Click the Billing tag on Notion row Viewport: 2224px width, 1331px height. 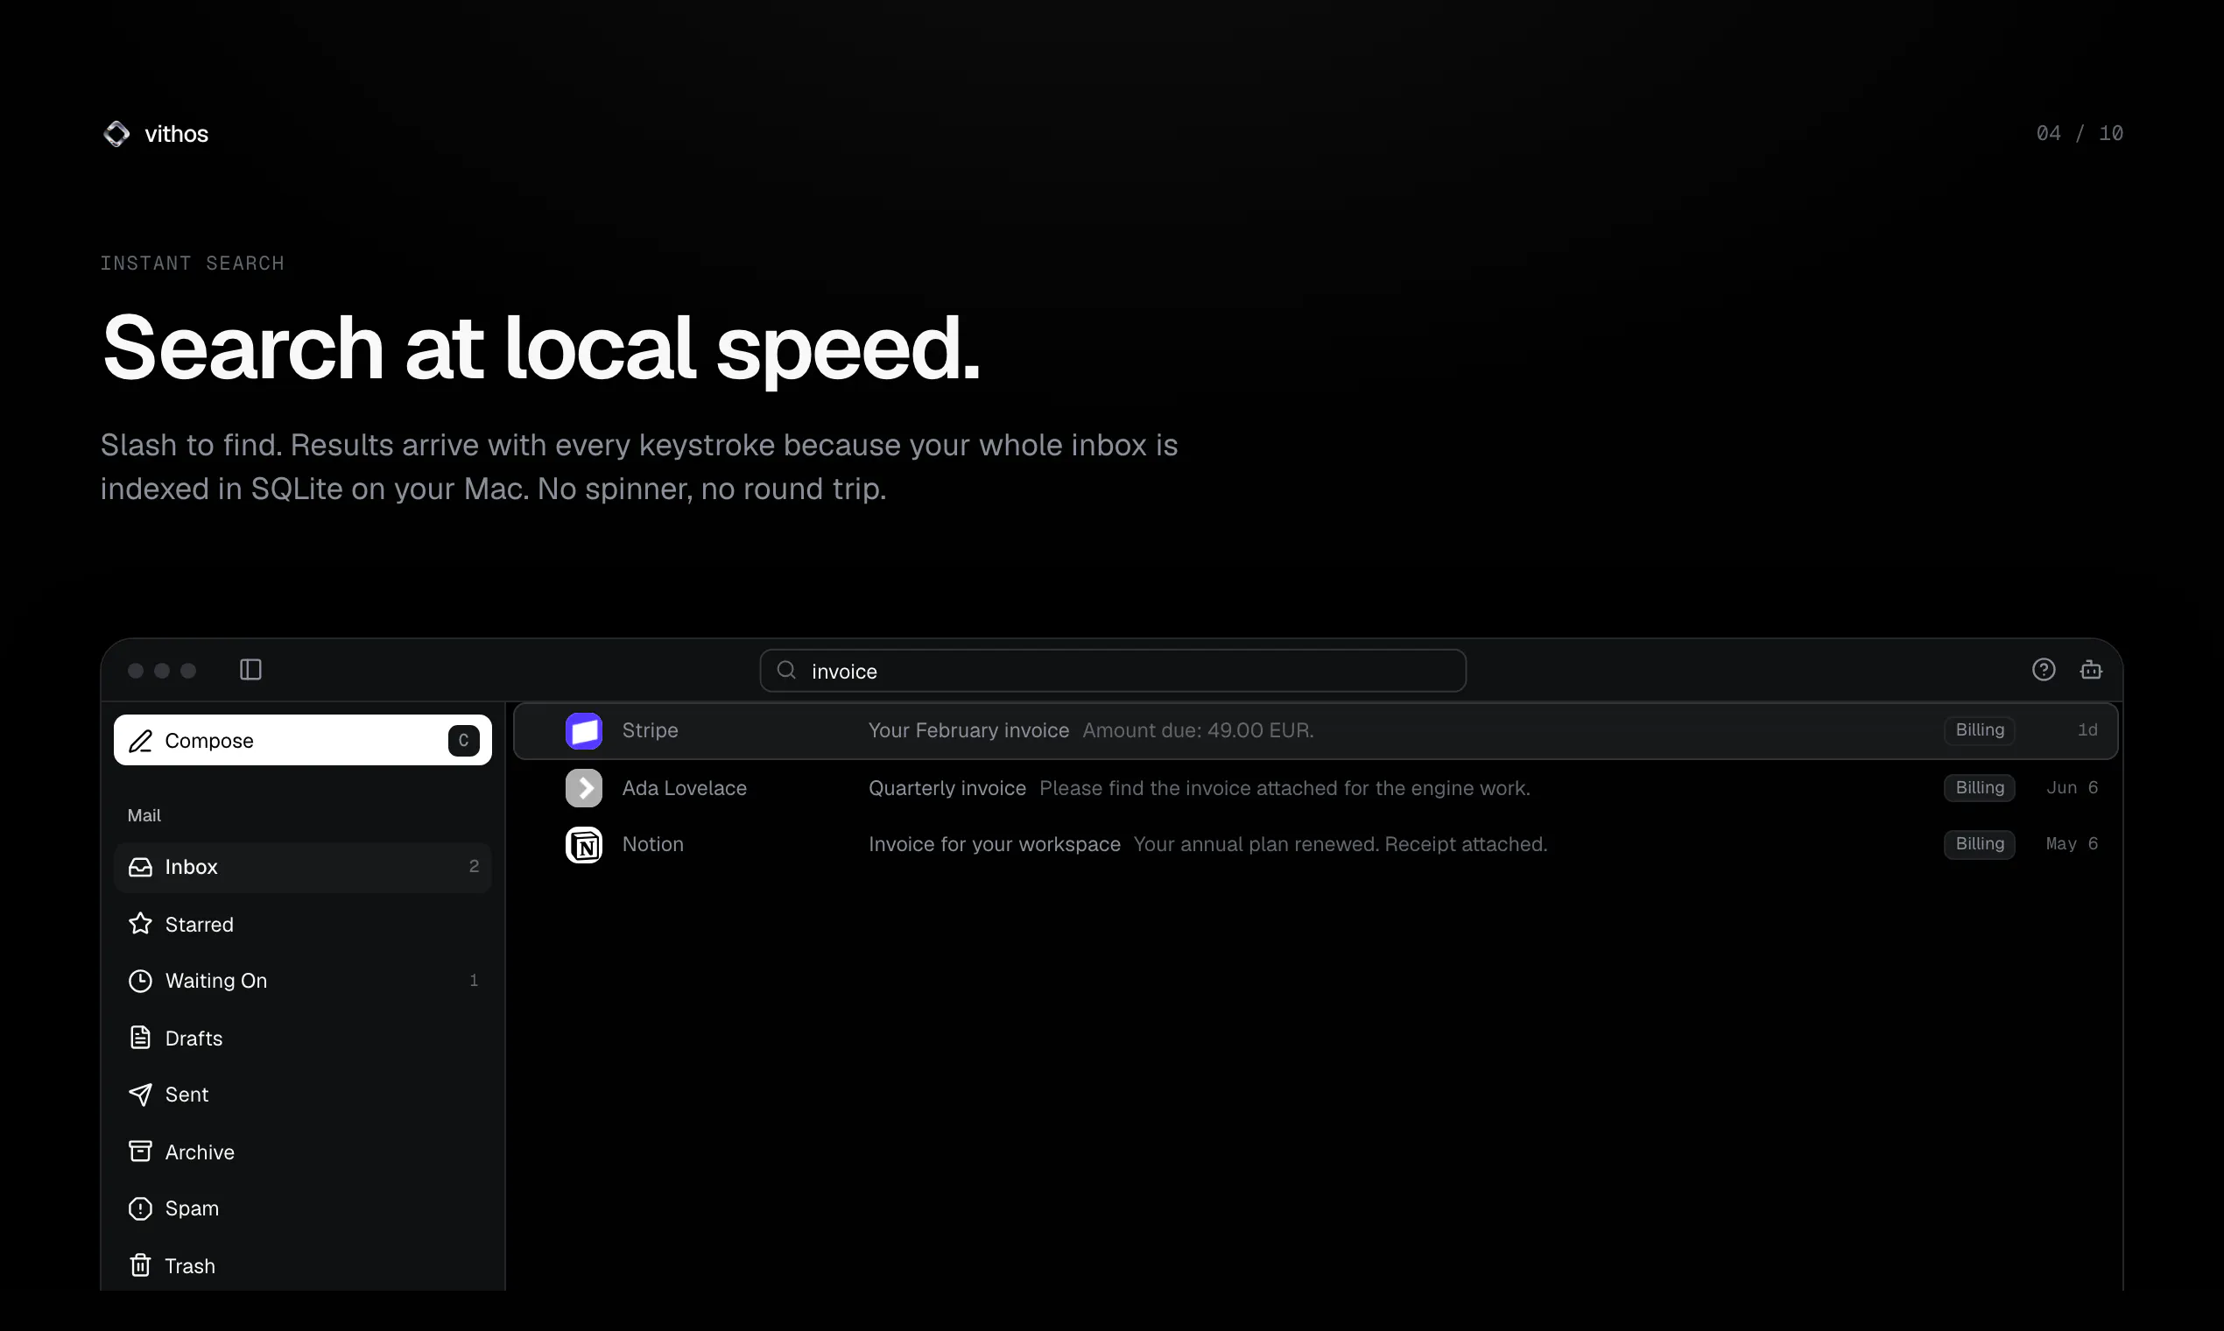click(x=1979, y=844)
